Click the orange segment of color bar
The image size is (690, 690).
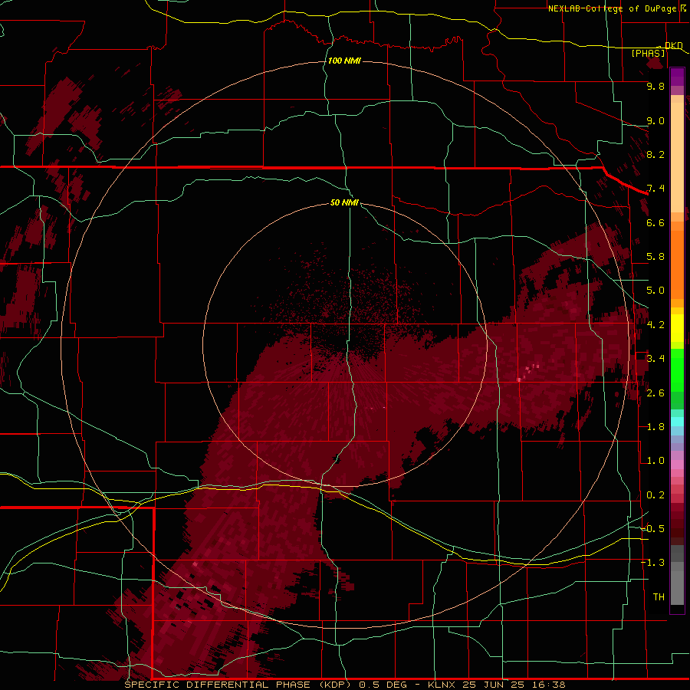point(677,264)
